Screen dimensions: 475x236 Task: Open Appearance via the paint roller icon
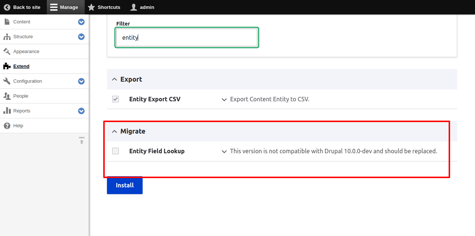click(7, 51)
